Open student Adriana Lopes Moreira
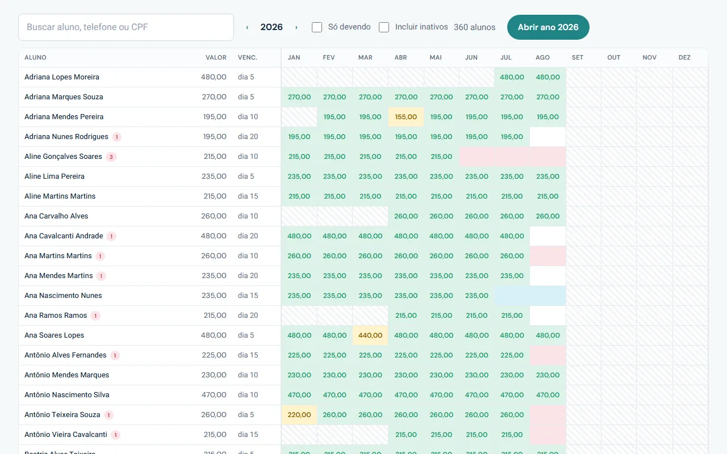 coord(62,77)
